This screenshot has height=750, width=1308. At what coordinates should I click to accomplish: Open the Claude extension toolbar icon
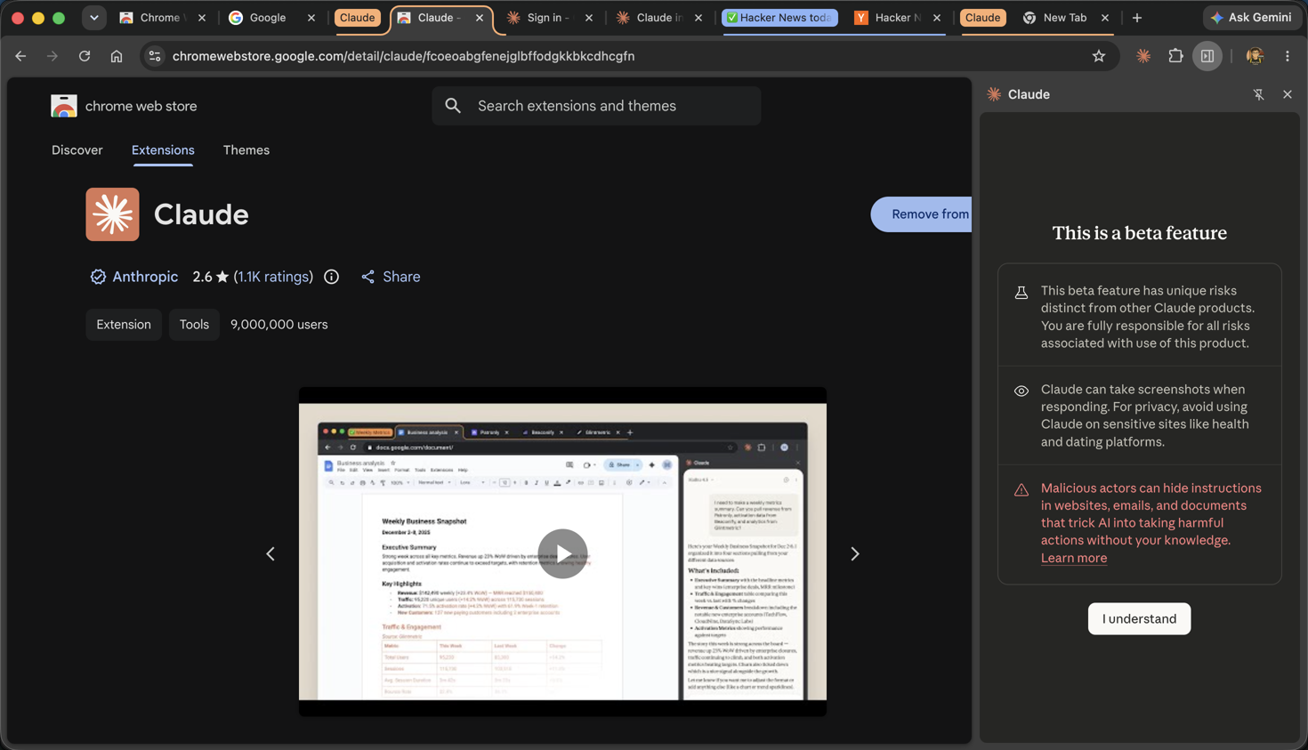click(1143, 56)
